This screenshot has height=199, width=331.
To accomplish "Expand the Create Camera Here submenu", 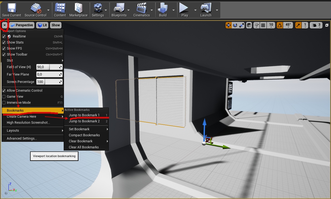I will coord(33,117).
